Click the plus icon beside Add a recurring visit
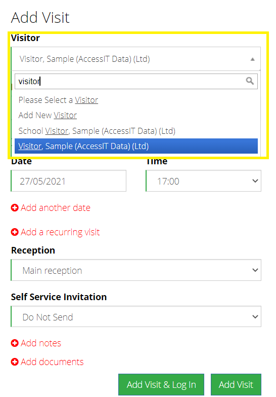Image resolution: width=276 pixels, height=397 pixels. click(x=15, y=232)
